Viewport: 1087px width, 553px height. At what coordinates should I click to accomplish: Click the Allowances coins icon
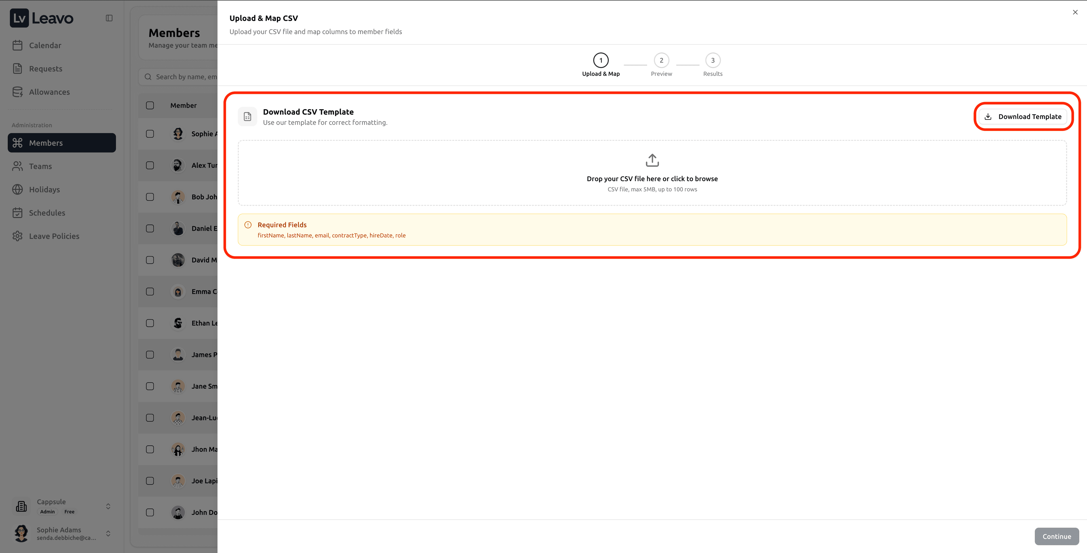tap(17, 92)
